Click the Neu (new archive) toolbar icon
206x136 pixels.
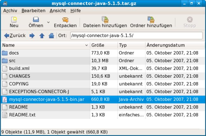[14, 20]
